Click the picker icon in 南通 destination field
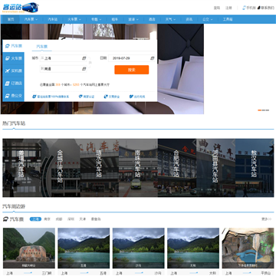The image size is (276, 276). (84, 69)
